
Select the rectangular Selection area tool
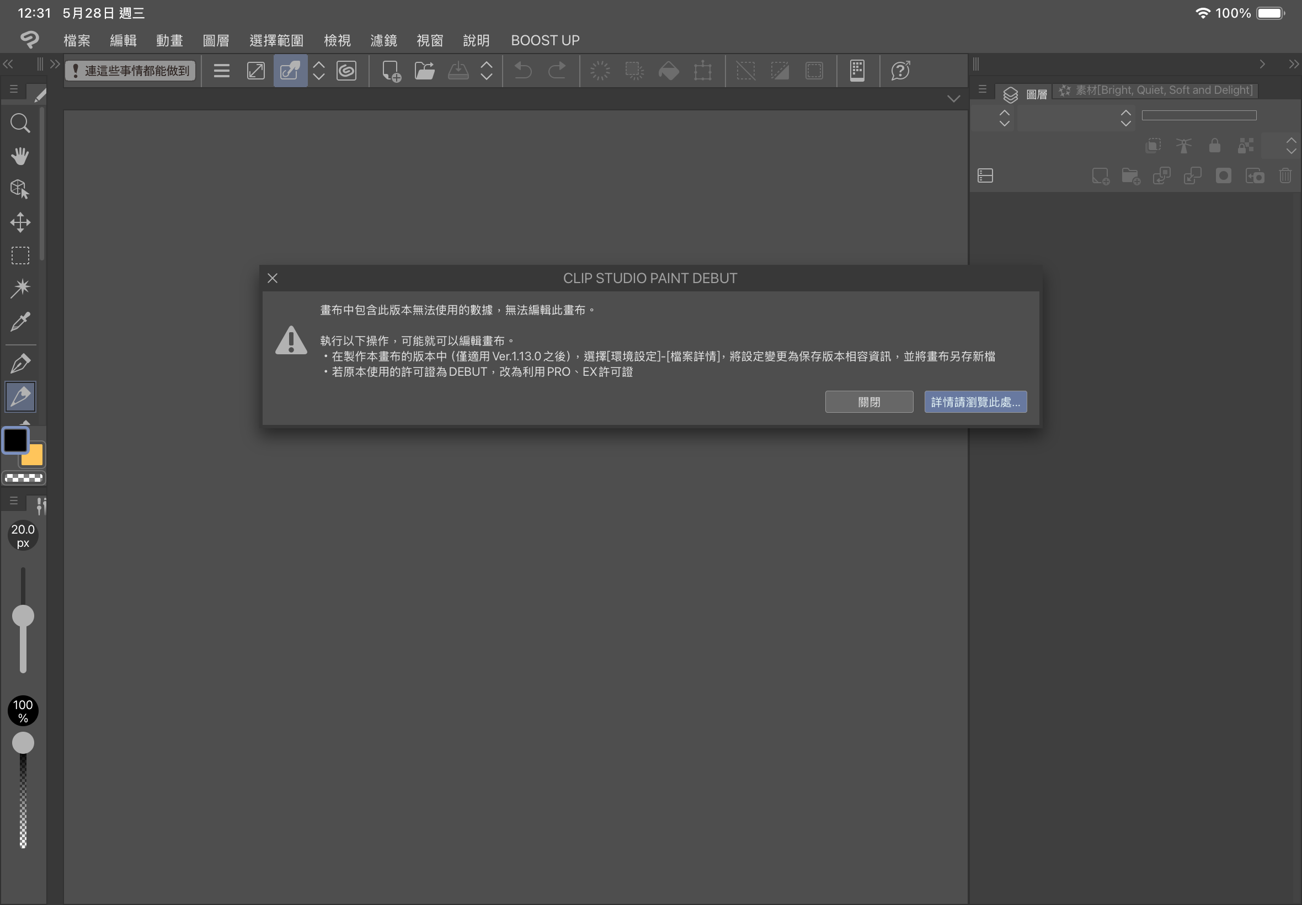point(20,255)
